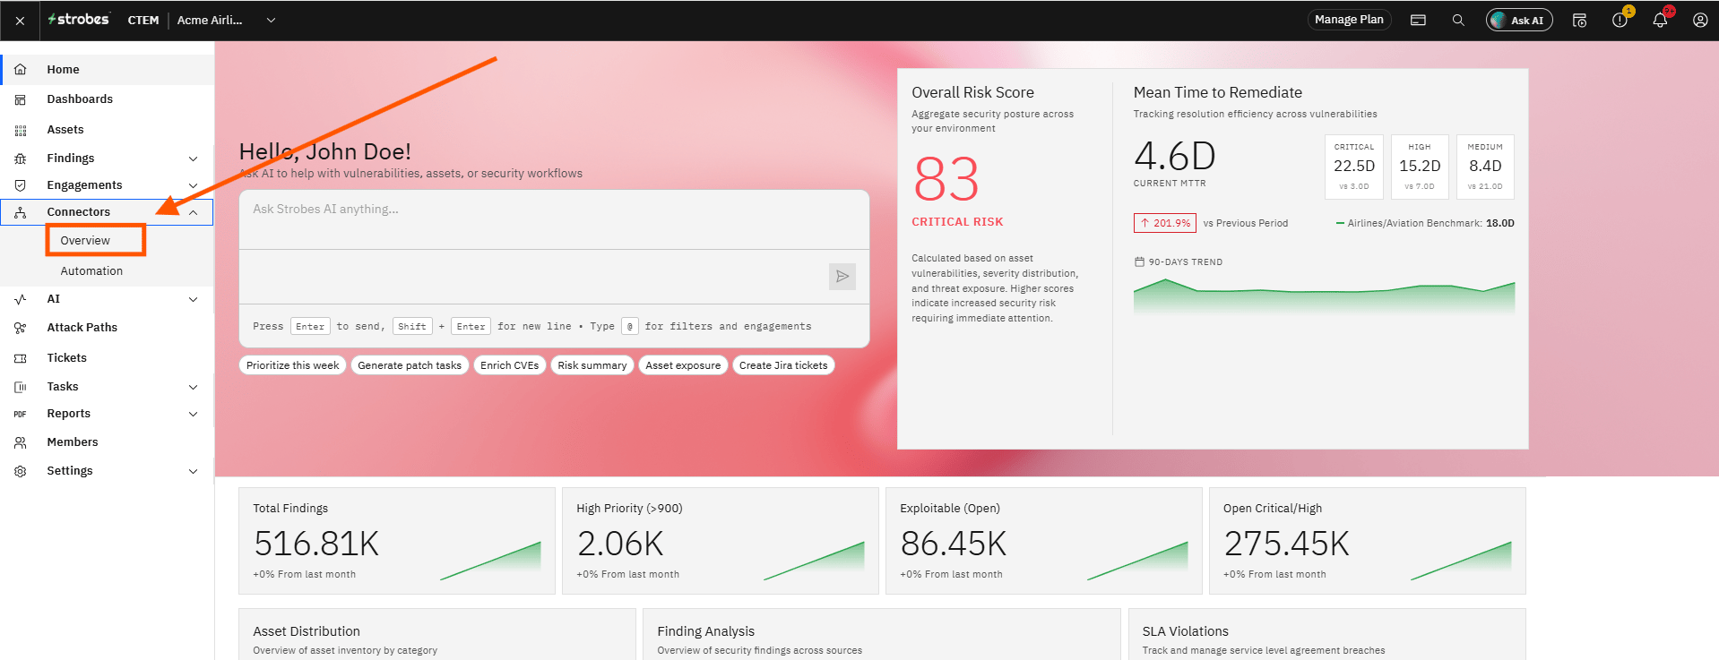Choose the Risk summary suggestion

tap(592, 365)
